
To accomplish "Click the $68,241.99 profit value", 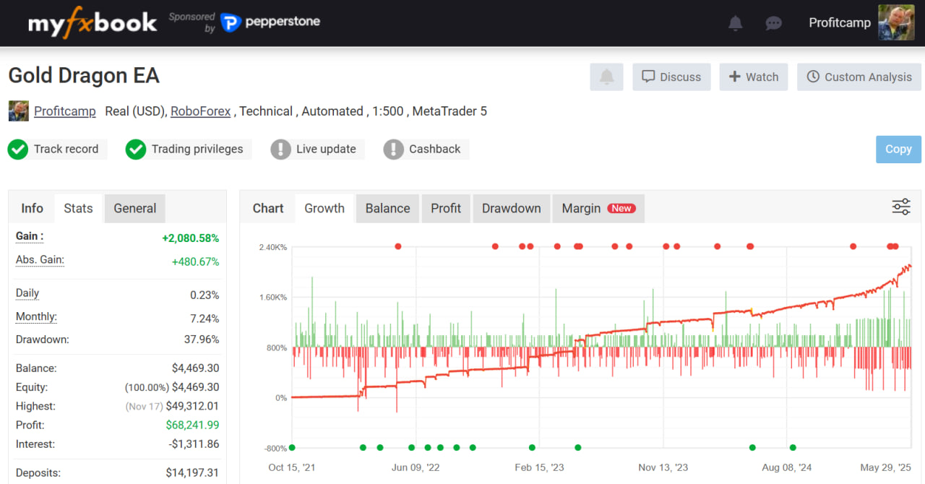I will (x=192, y=425).
